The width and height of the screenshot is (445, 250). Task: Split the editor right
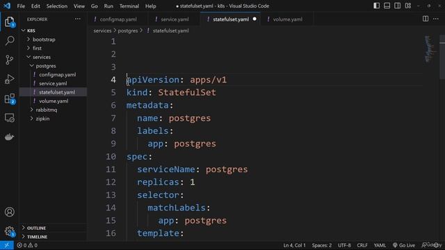tap(426, 19)
